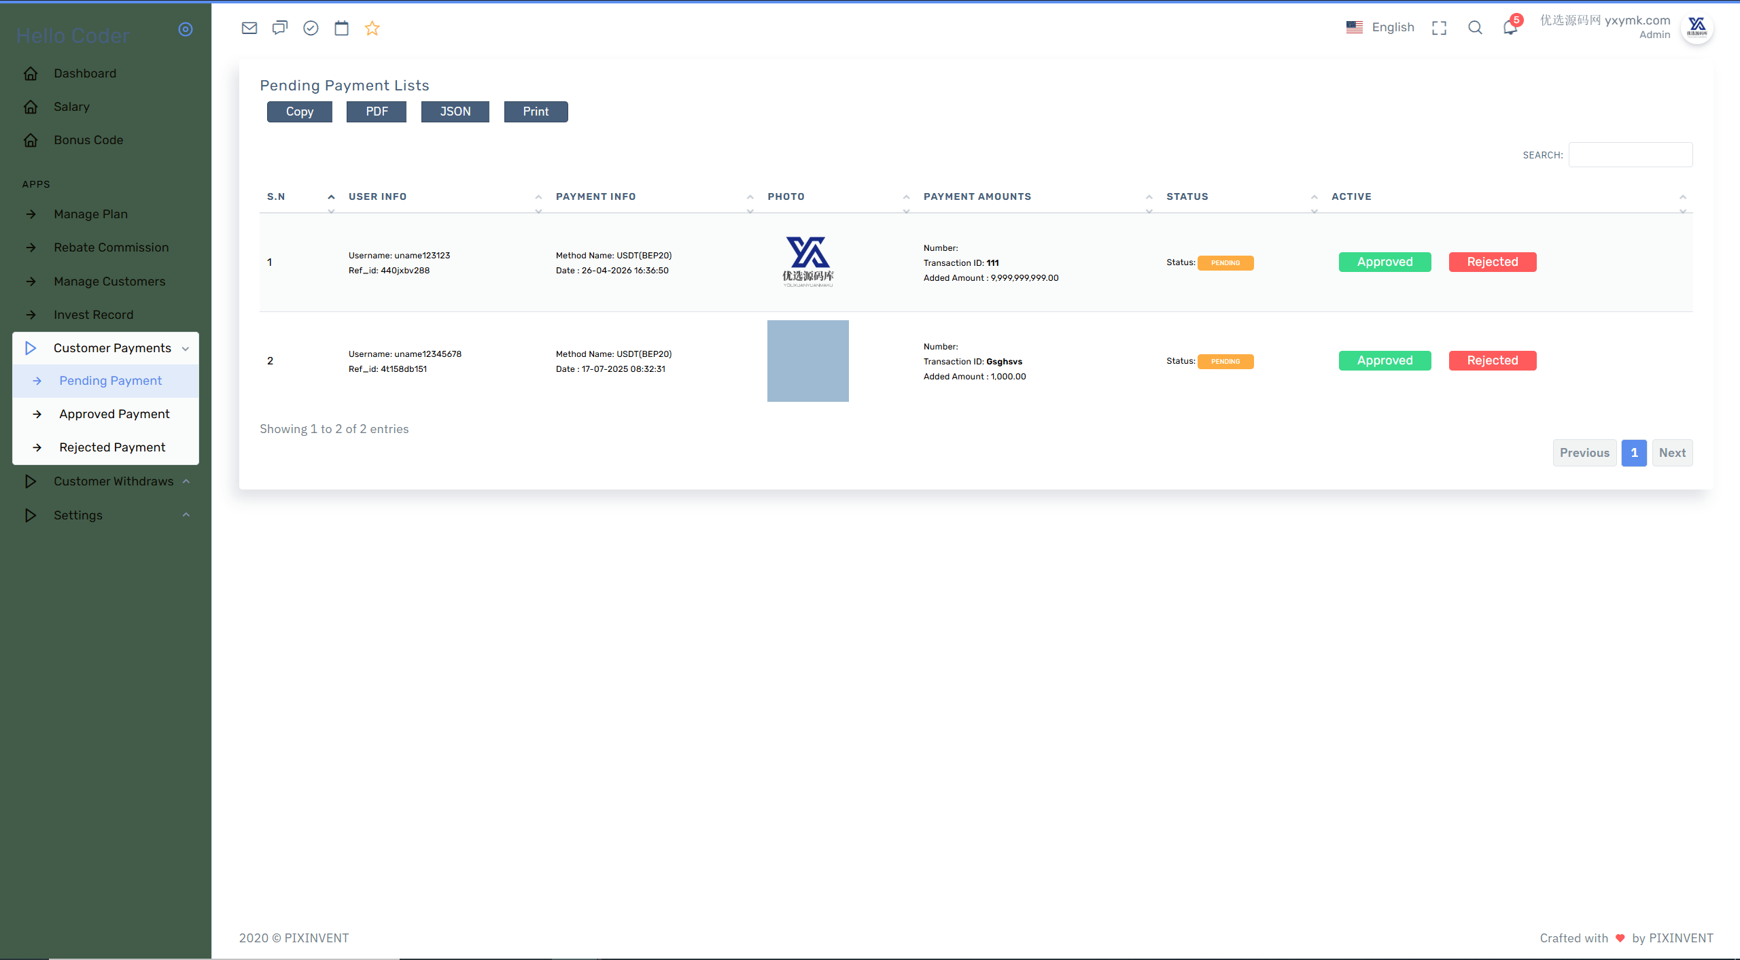Screen dimensions: 1740x960
Task: Sort table by Payment Amounts column
Action: [x=1038, y=196]
